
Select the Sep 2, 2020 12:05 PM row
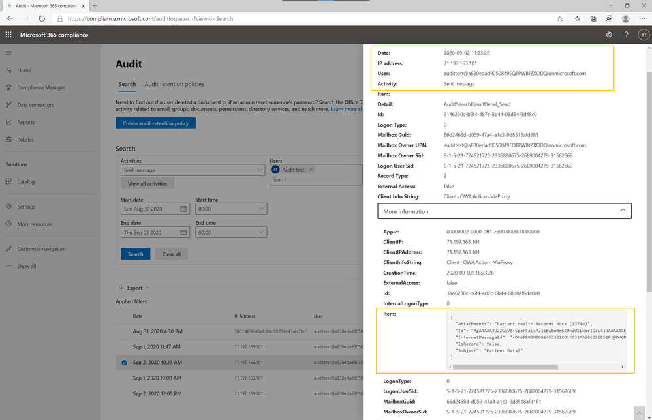point(239,393)
